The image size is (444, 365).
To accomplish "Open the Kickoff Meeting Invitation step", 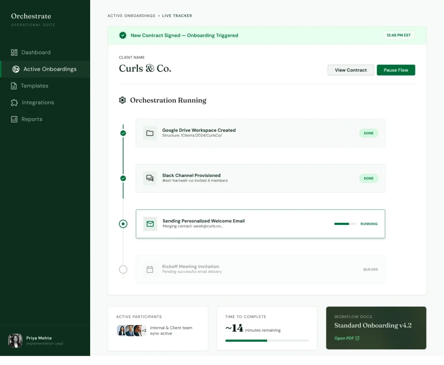I will point(261,269).
